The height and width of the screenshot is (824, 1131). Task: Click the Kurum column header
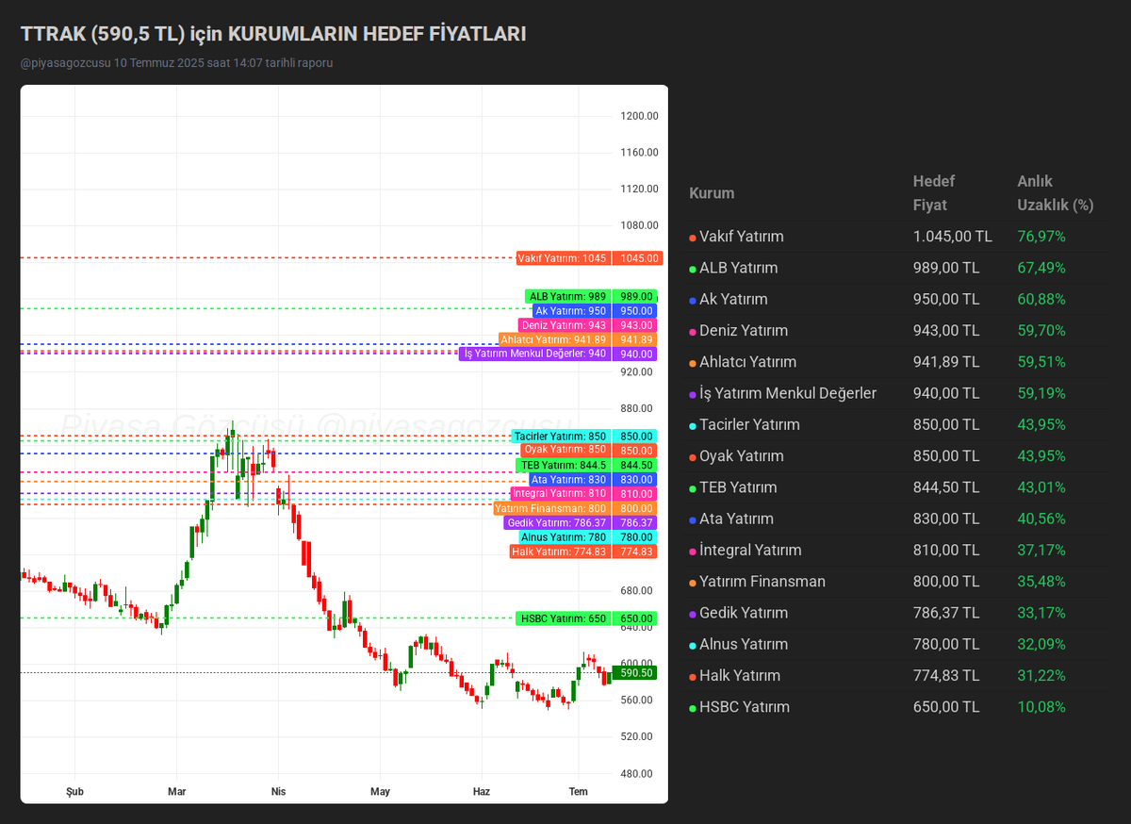coord(712,193)
